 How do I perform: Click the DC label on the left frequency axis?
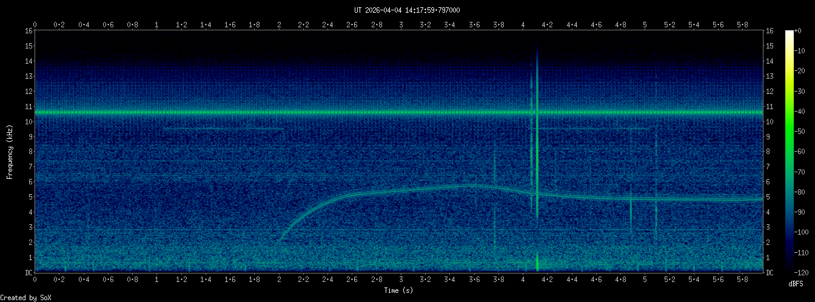coord(29,273)
